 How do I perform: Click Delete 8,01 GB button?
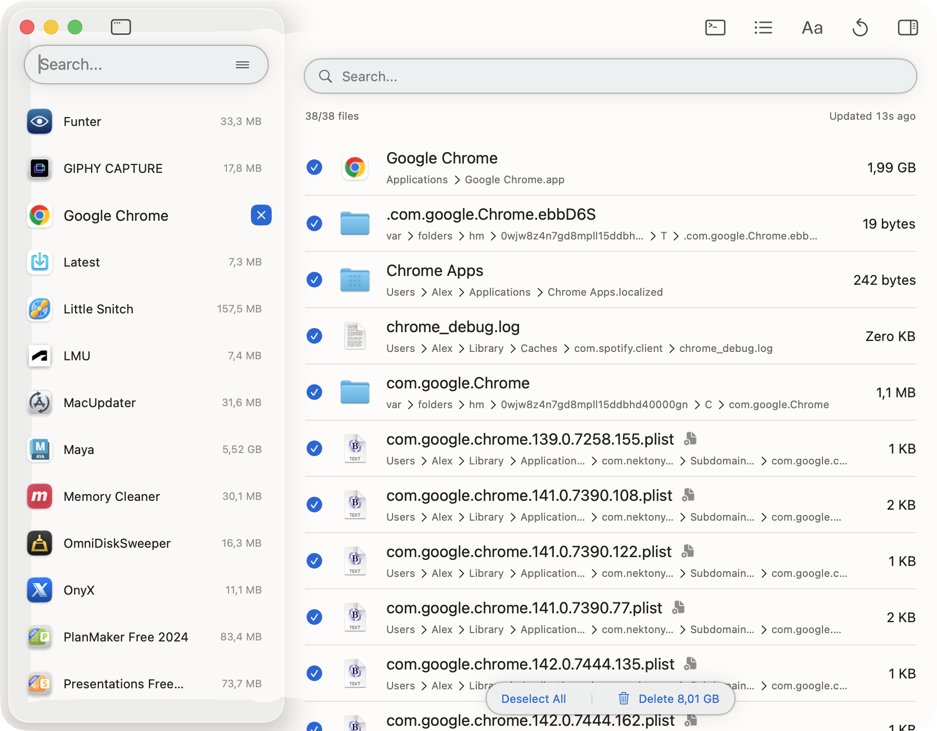668,699
